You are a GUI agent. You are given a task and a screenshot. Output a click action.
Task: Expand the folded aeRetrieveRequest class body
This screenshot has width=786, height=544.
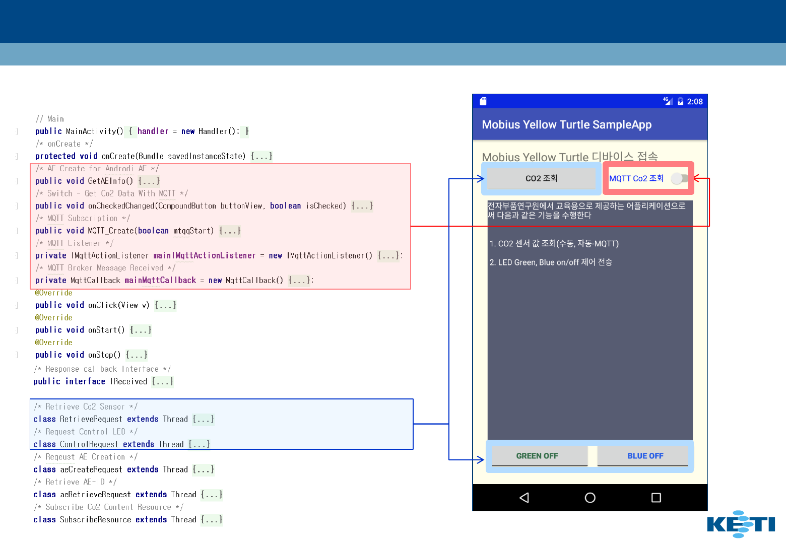[x=212, y=494]
